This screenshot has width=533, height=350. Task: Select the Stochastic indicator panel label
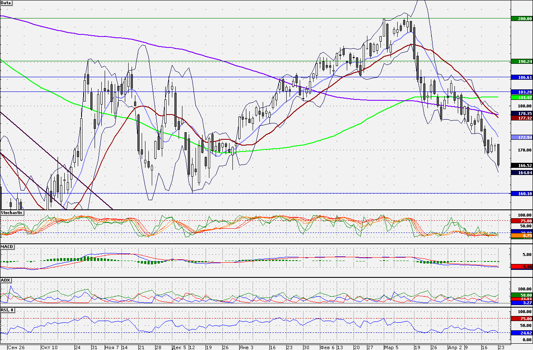click(x=12, y=213)
